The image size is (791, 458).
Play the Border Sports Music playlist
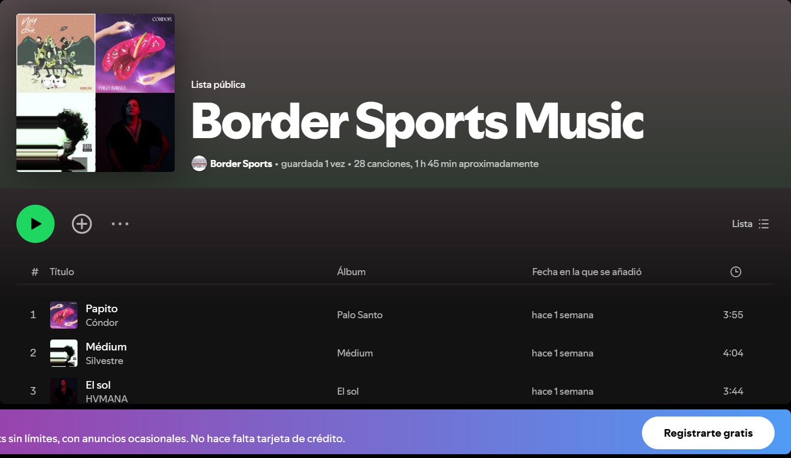(35, 224)
